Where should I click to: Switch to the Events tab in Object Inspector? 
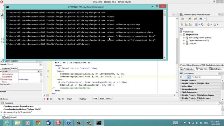click(14, 69)
